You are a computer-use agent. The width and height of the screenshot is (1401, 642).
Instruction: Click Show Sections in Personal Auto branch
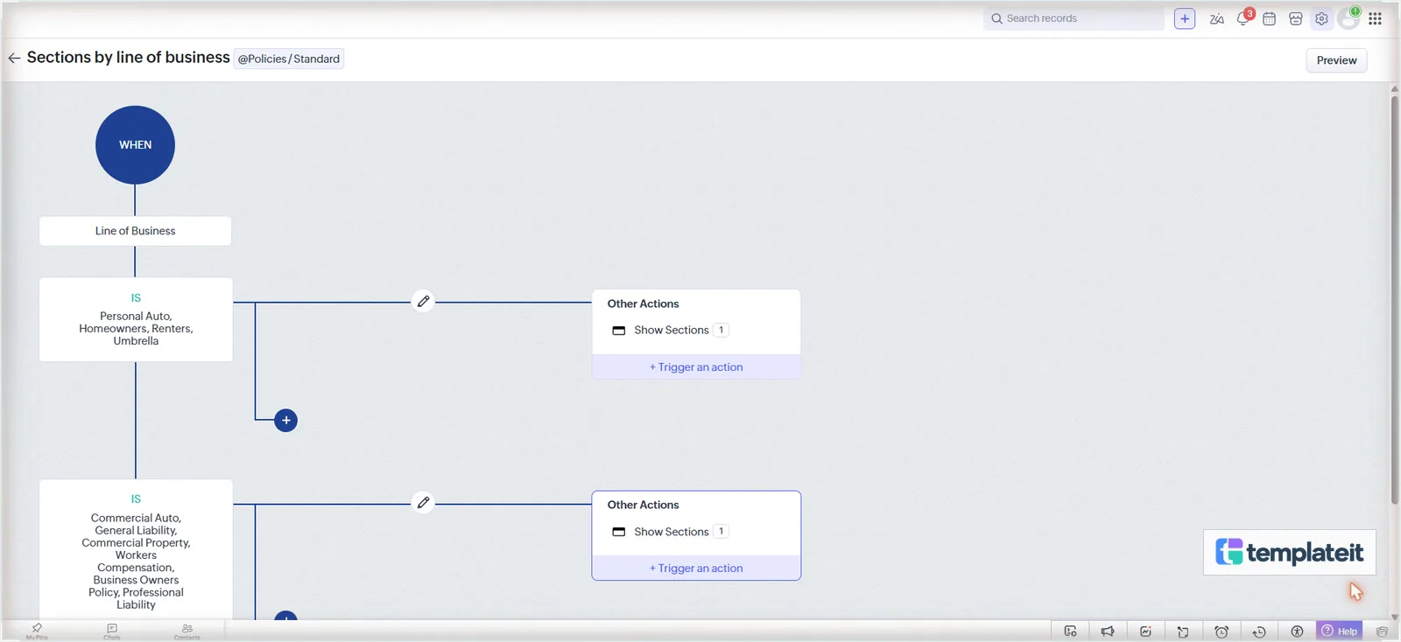coord(671,330)
